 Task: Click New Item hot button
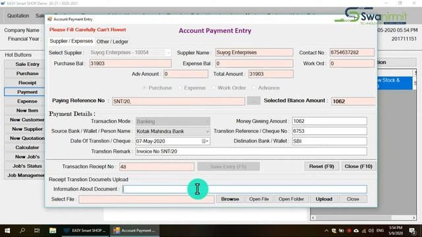(24, 111)
